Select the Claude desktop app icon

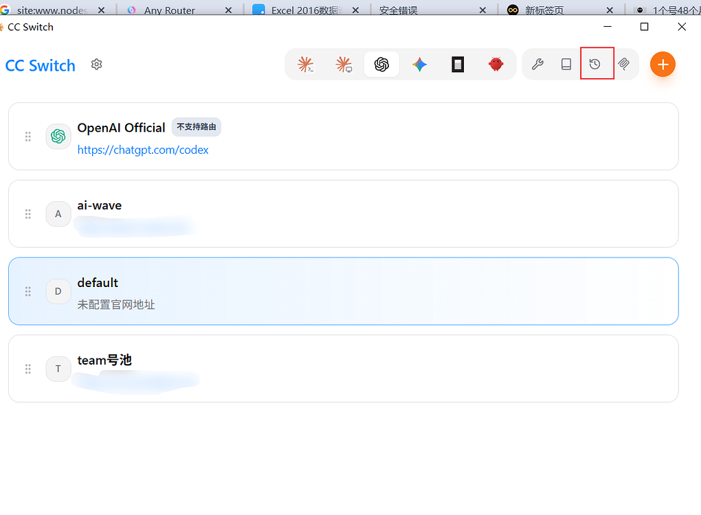[x=344, y=65]
